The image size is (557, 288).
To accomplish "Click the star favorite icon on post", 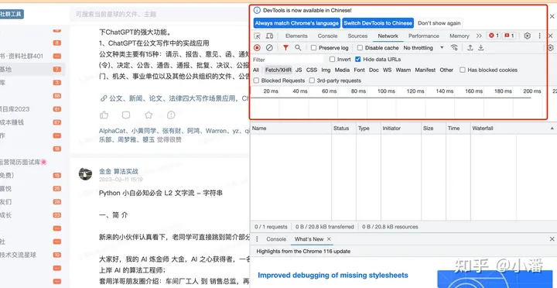I will (x=149, y=115).
